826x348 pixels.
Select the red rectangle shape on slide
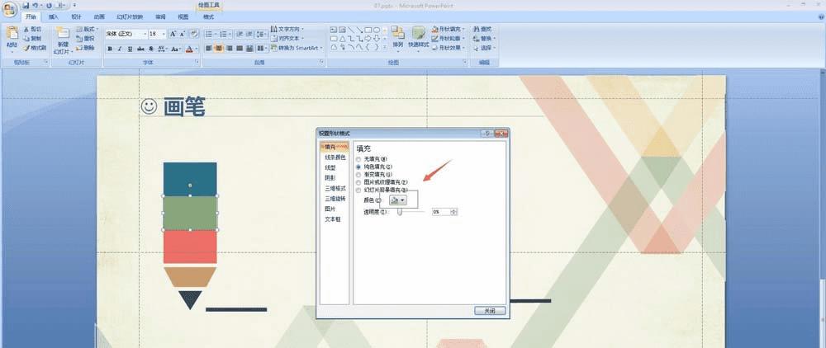[x=190, y=247]
